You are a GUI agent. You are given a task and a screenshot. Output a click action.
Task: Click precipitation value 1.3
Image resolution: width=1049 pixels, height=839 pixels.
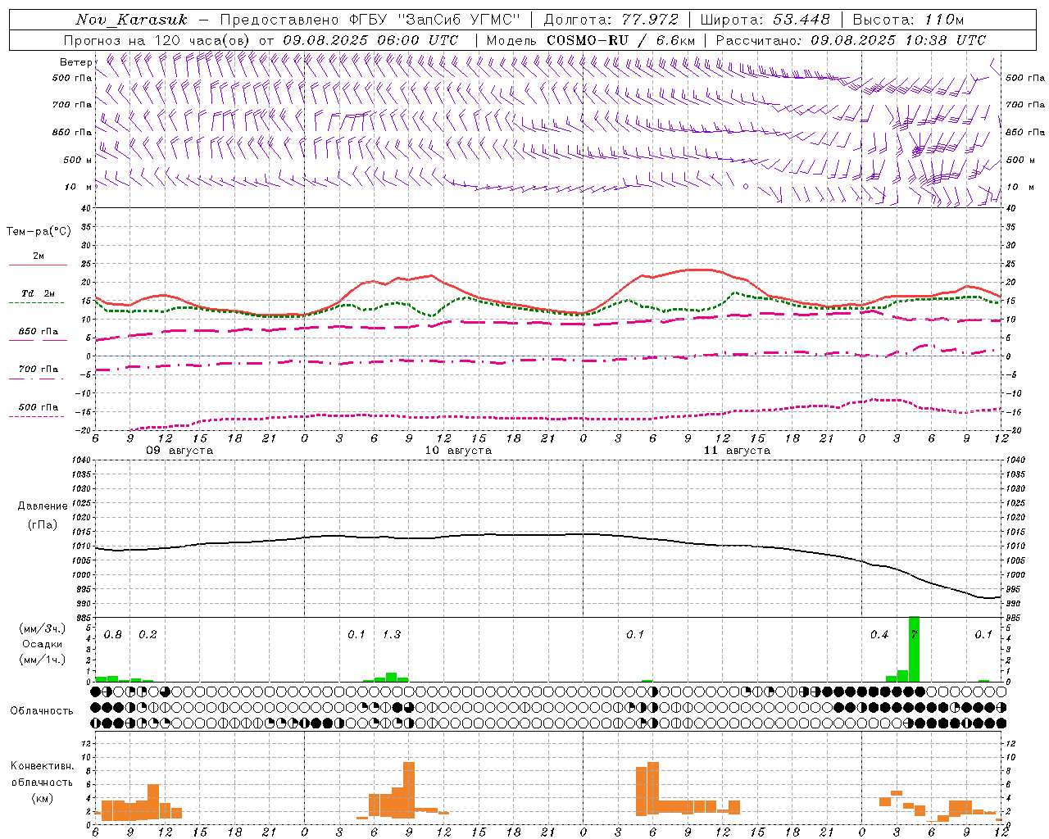[392, 635]
